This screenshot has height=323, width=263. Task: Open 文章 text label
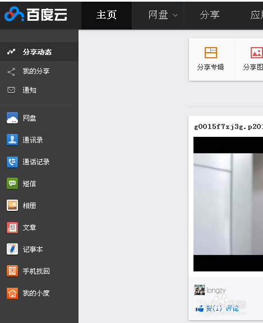coord(30,228)
